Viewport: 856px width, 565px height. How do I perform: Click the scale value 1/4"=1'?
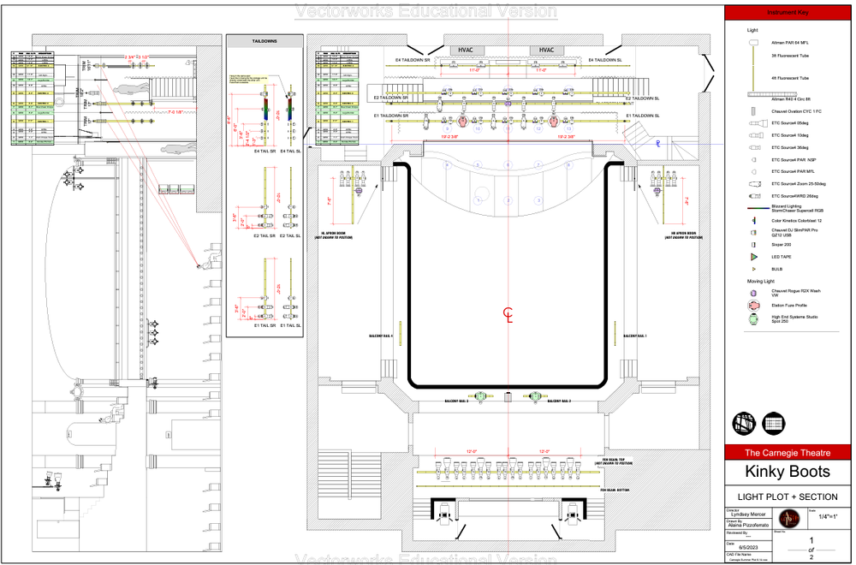click(827, 516)
